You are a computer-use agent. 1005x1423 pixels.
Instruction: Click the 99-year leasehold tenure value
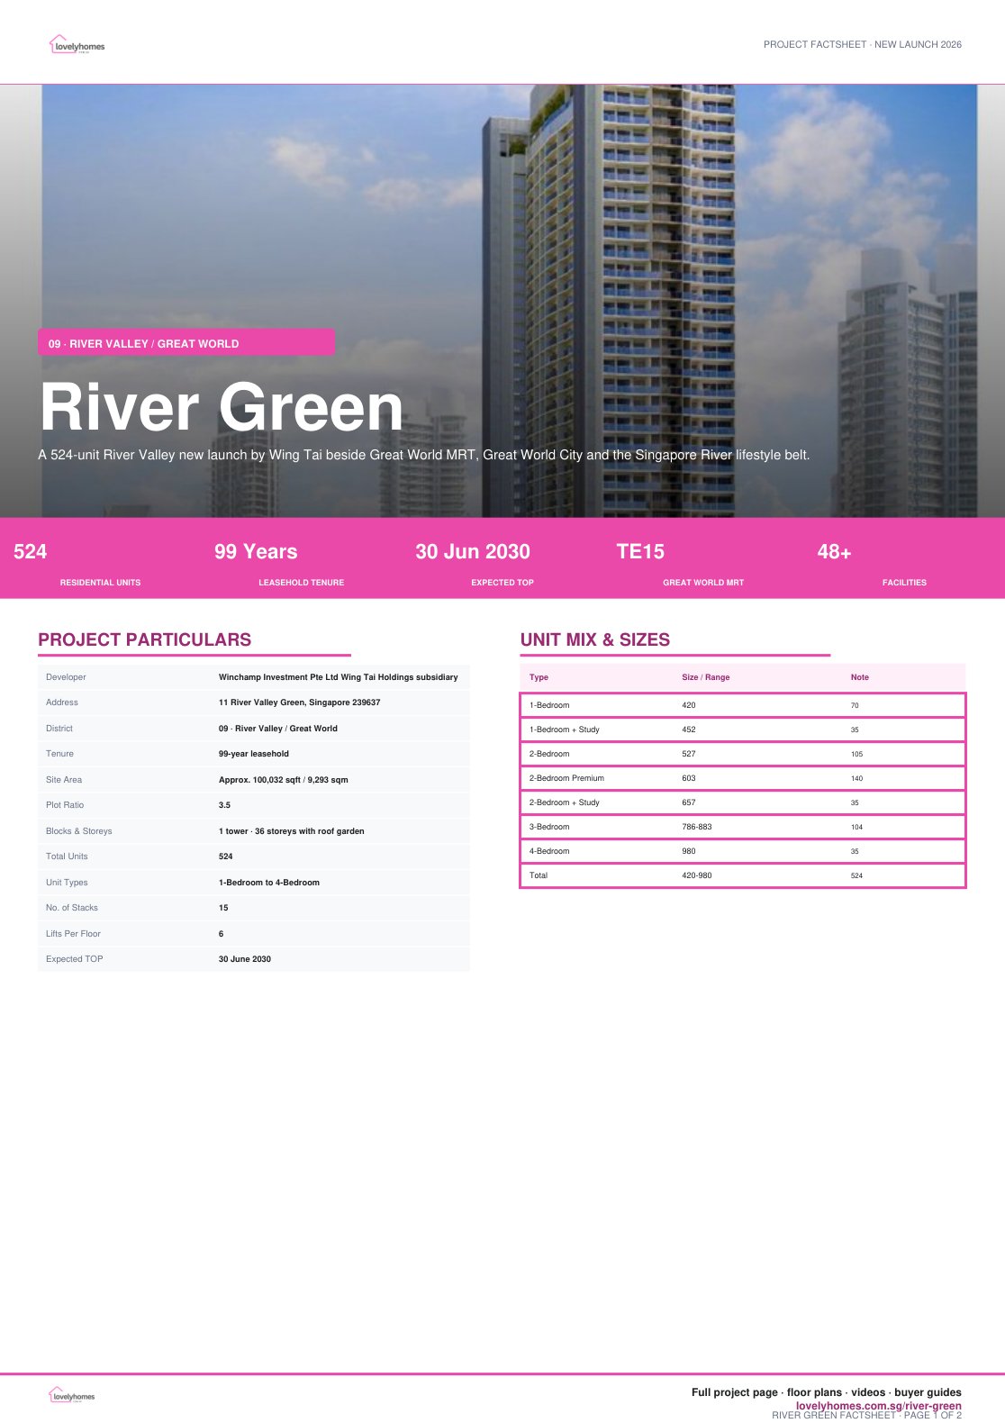(253, 754)
